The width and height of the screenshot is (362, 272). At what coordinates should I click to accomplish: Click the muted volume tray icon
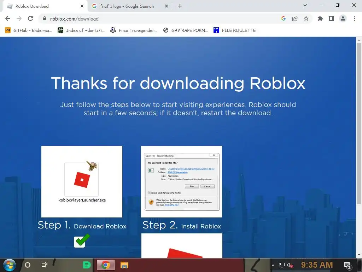point(290,265)
